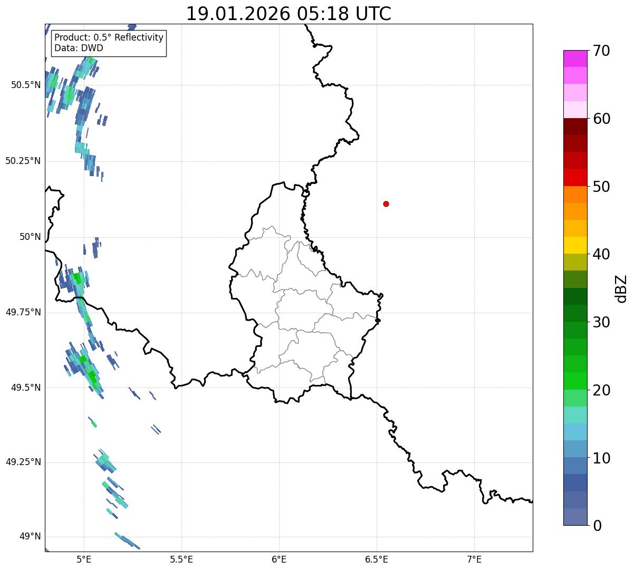Click the "49.75°N" latitude label
This screenshot has width=634, height=570.
coord(23,312)
